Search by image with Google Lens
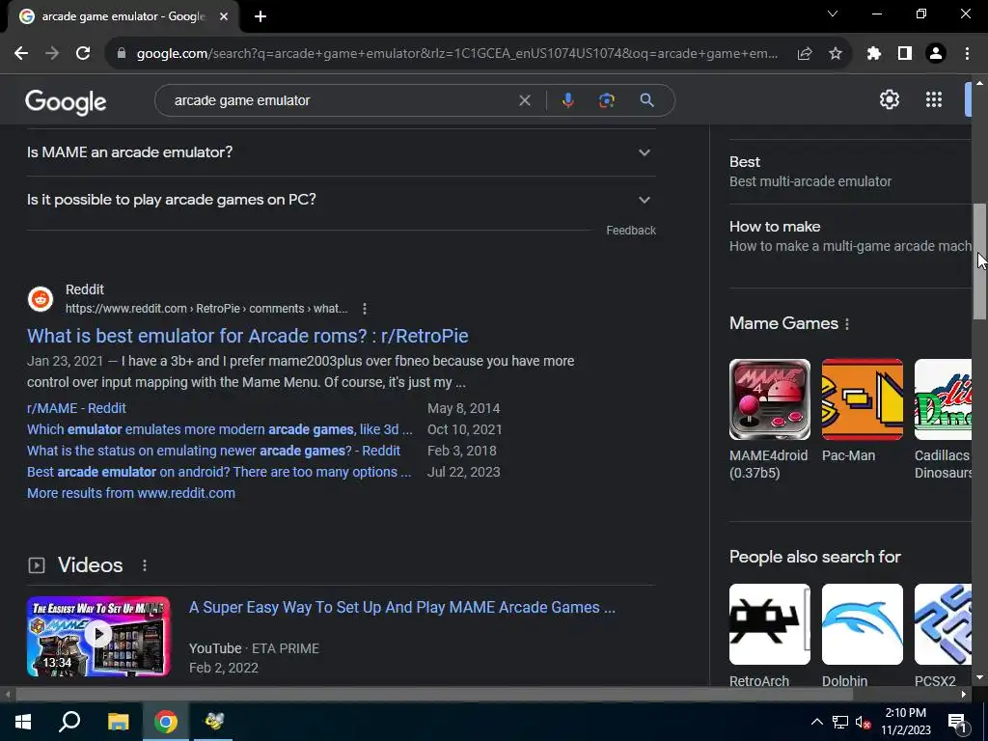 (607, 100)
